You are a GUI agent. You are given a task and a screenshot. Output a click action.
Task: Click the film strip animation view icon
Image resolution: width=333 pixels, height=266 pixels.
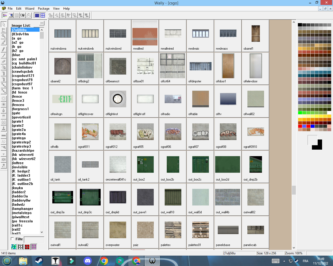[x=21, y=247]
